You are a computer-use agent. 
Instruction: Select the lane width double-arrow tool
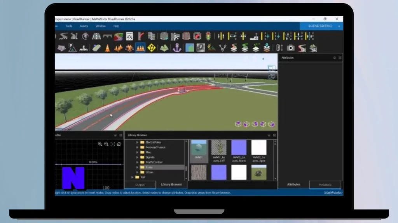(232, 36)
